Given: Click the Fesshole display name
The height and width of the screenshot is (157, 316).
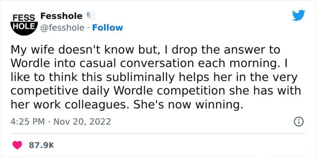Looking at the screenshot, I should (x=62, y=16).
